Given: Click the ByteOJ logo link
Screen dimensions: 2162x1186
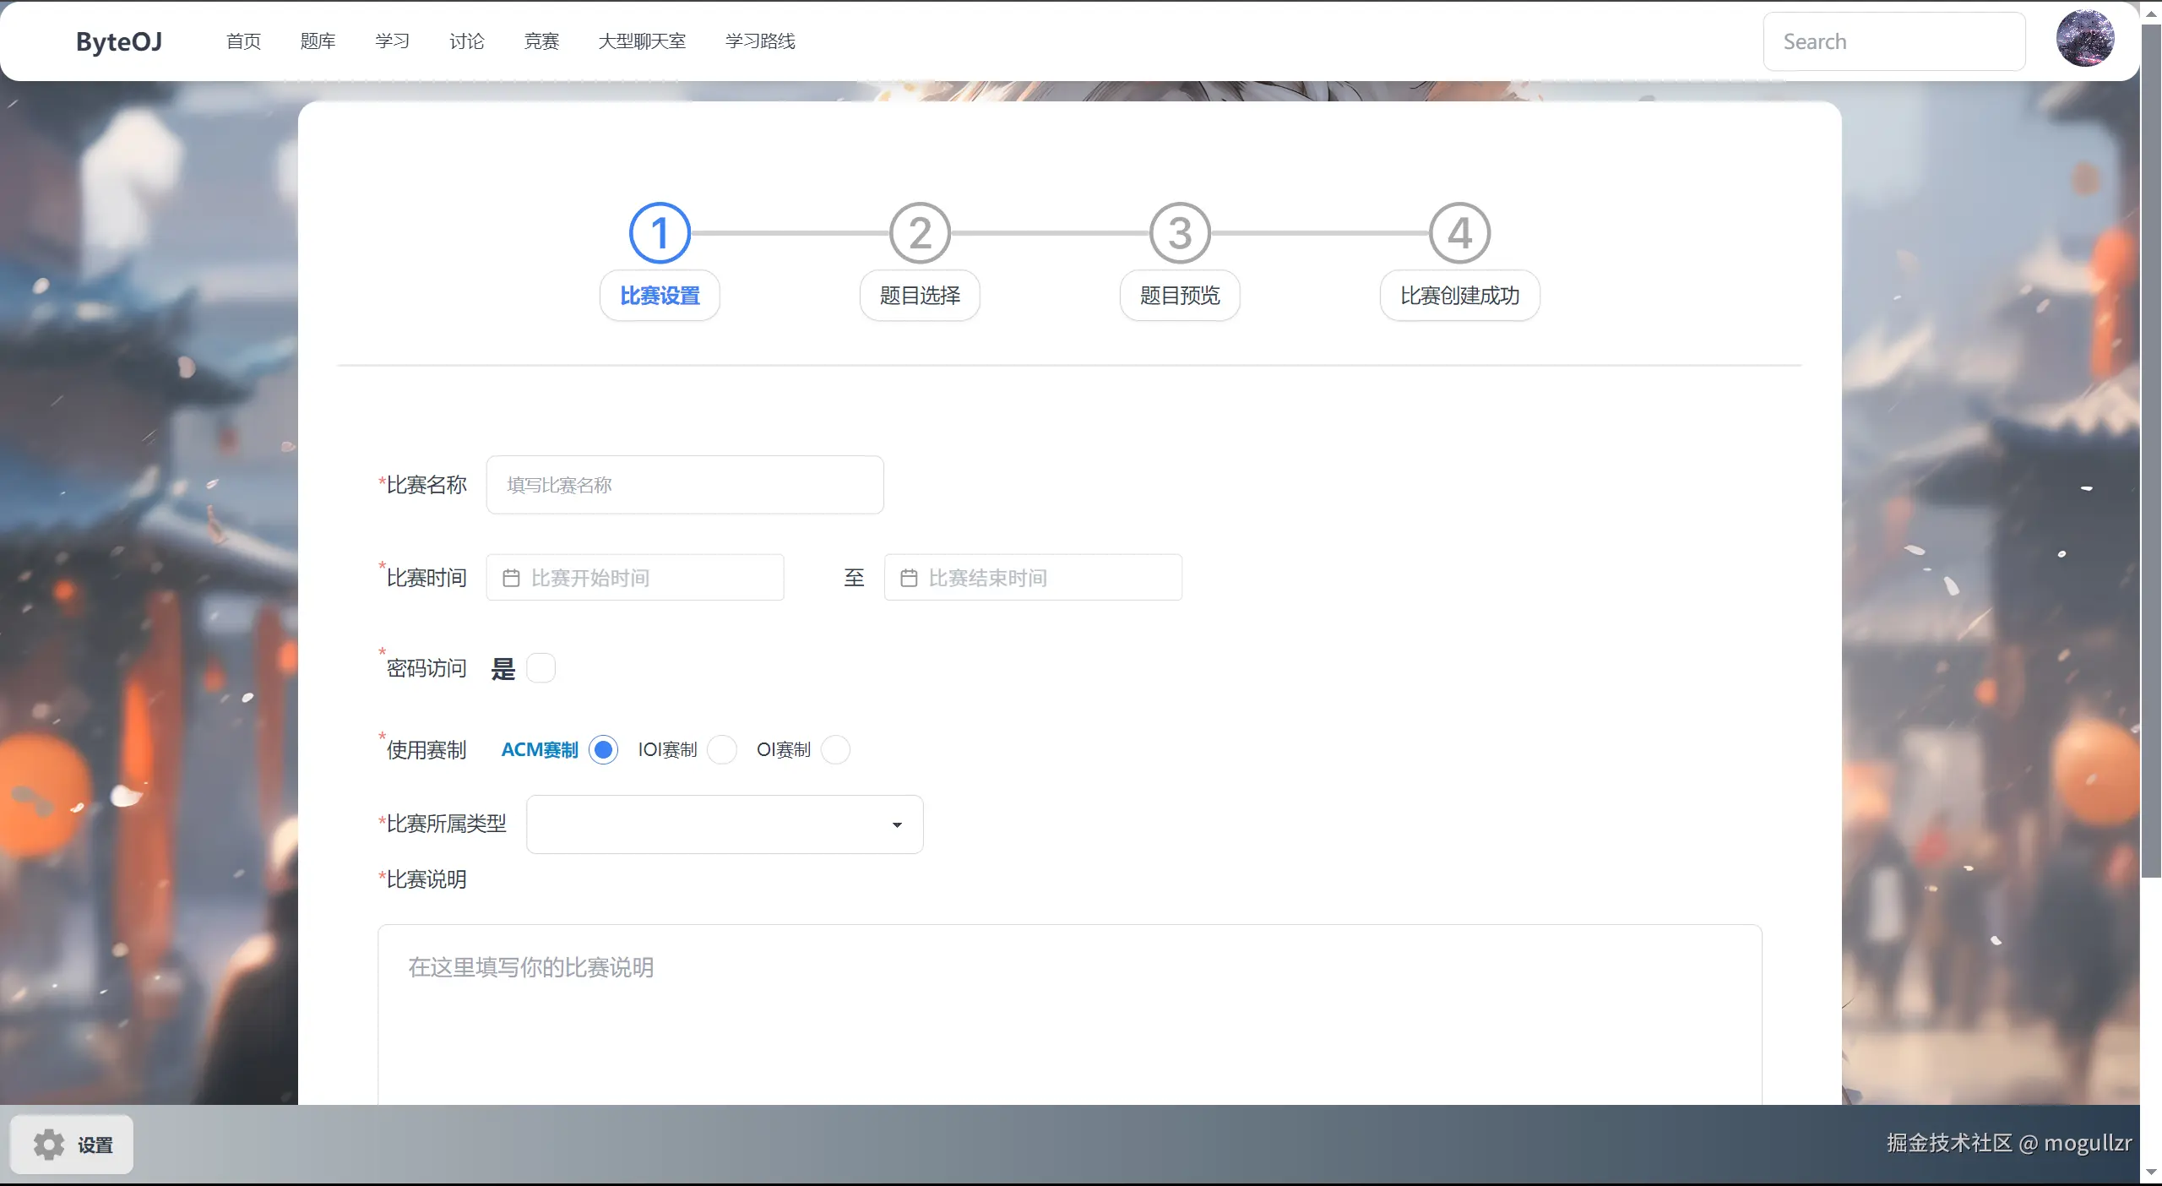Looking at the screenshot, I should tap(119, 41).
